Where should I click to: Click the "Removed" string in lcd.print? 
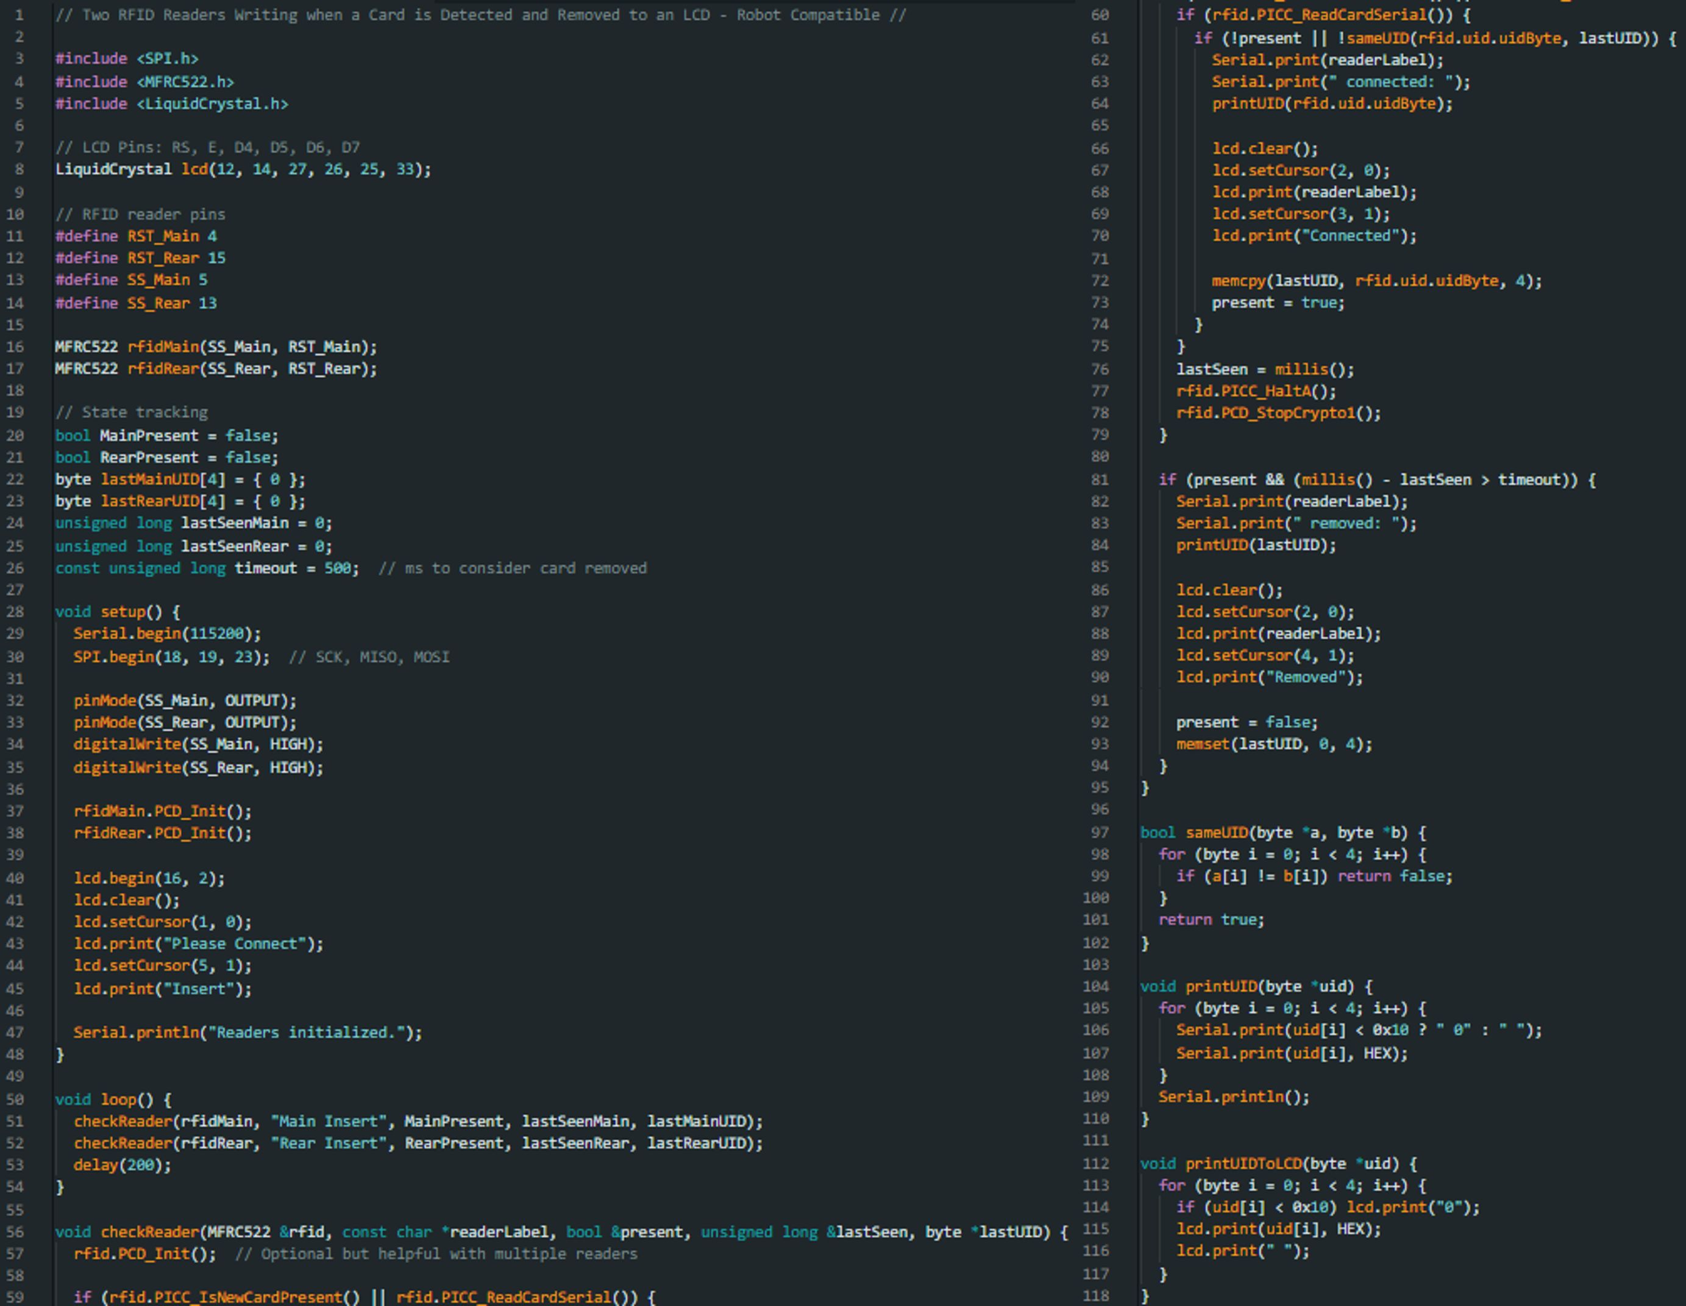(1306, 677)
